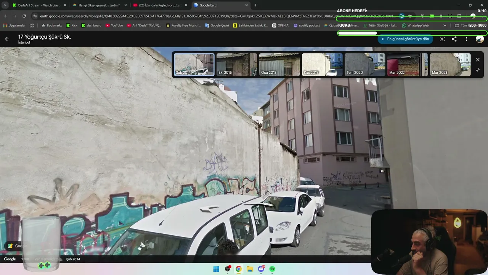
Task: Open the Google account profile picture
Action: 480,39
